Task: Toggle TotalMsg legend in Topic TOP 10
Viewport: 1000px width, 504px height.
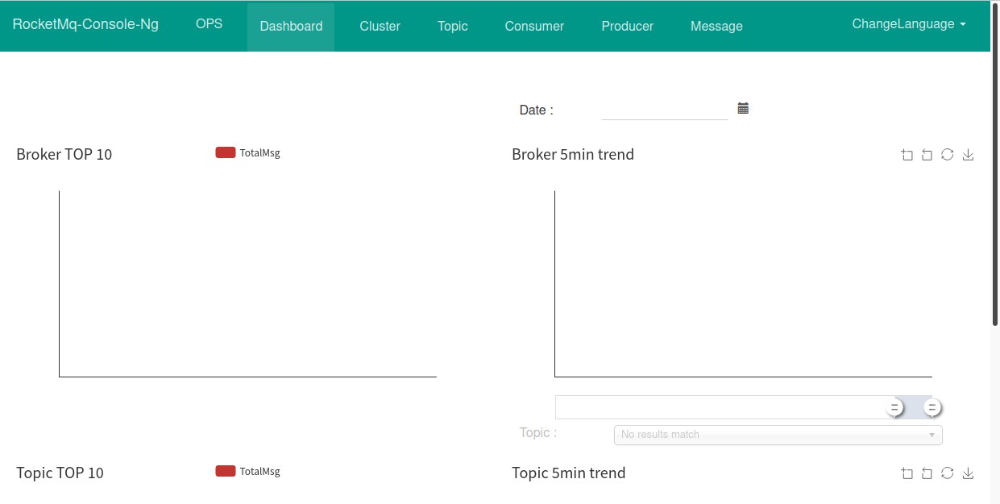Action: click(247, 471)
